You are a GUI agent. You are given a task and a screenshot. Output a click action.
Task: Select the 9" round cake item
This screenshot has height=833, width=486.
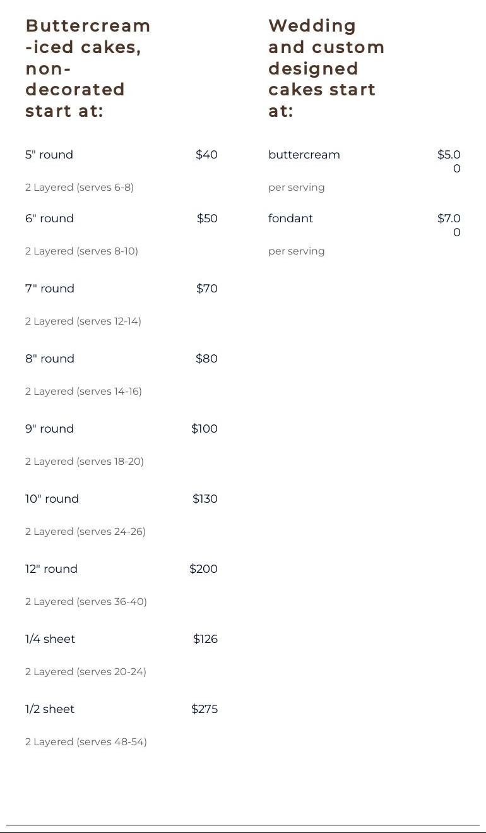pyautogui.click(x=49, y=429)
